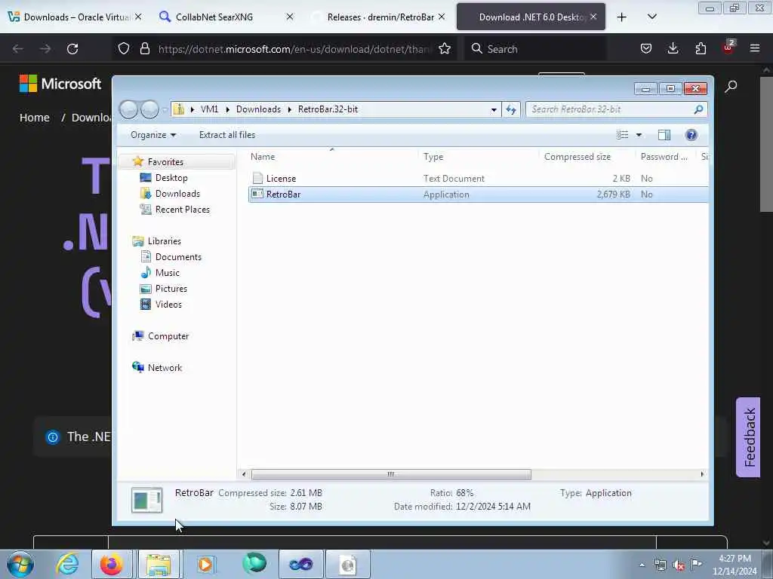Change the view layout icon
This screenshot has height=579, width=773.
(x=623, y=135)
